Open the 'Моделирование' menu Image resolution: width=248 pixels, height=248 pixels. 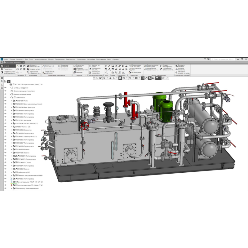coord(40,59)
